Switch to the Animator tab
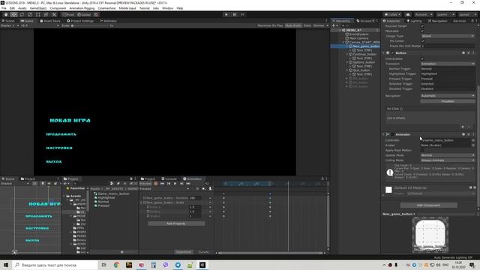The height and width of the screenshot is (270, 480). click(108, 21)
